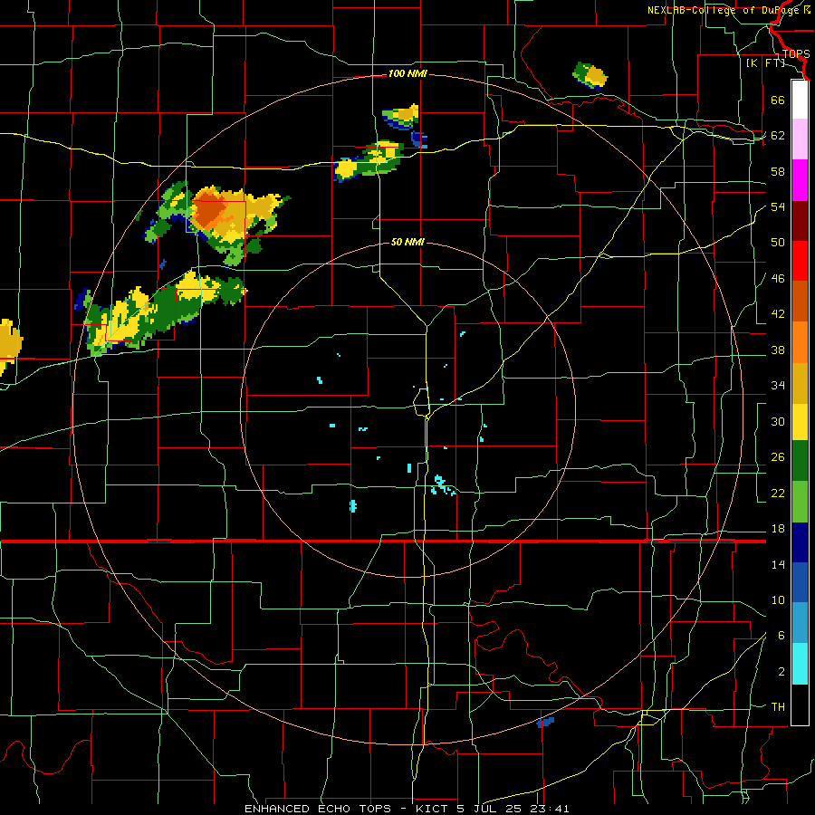Click the "54" legend label
Screen dimensions: 815x815
778,206
